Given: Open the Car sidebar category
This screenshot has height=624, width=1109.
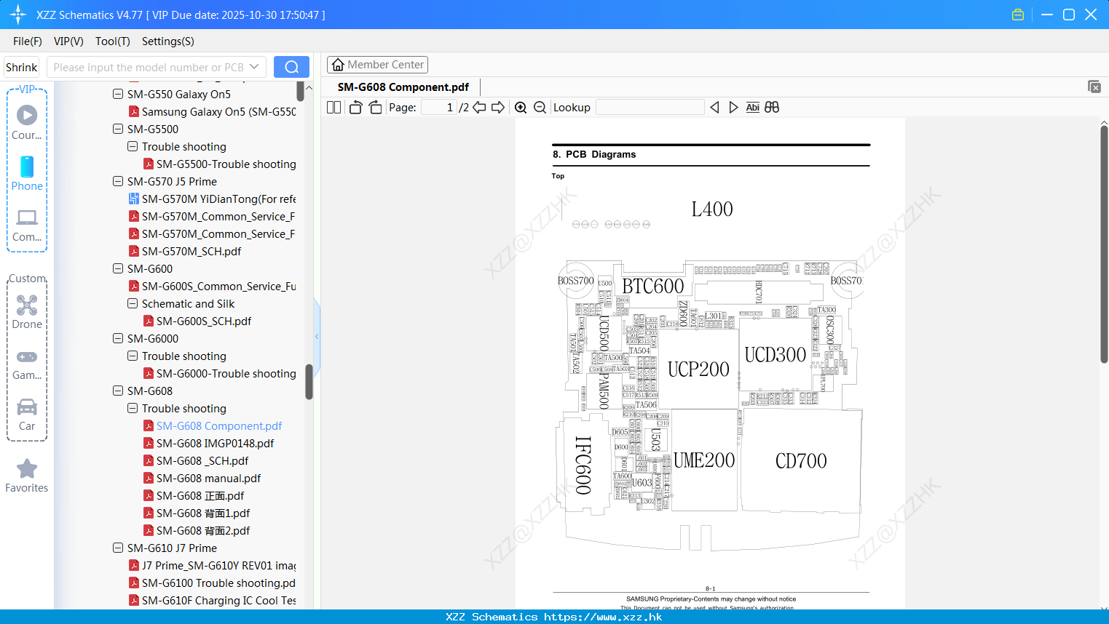Looking at the screenshot, I should [27, 415].
